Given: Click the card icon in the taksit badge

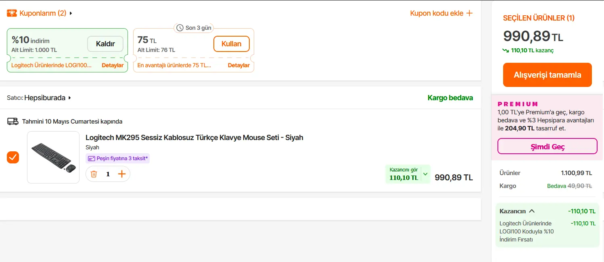Looking at the screenshot, I should [x=92, y=159].
